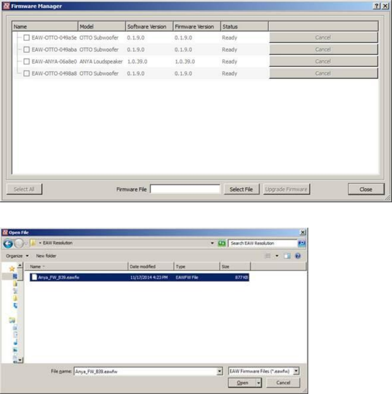Click New folder in Open File toolbar

pyautogui.click(x=46, y=256)
